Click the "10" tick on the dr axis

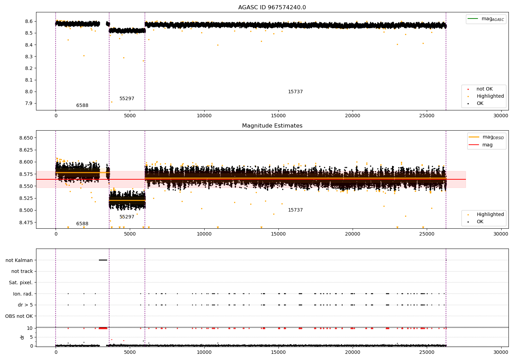pos(30,328)
